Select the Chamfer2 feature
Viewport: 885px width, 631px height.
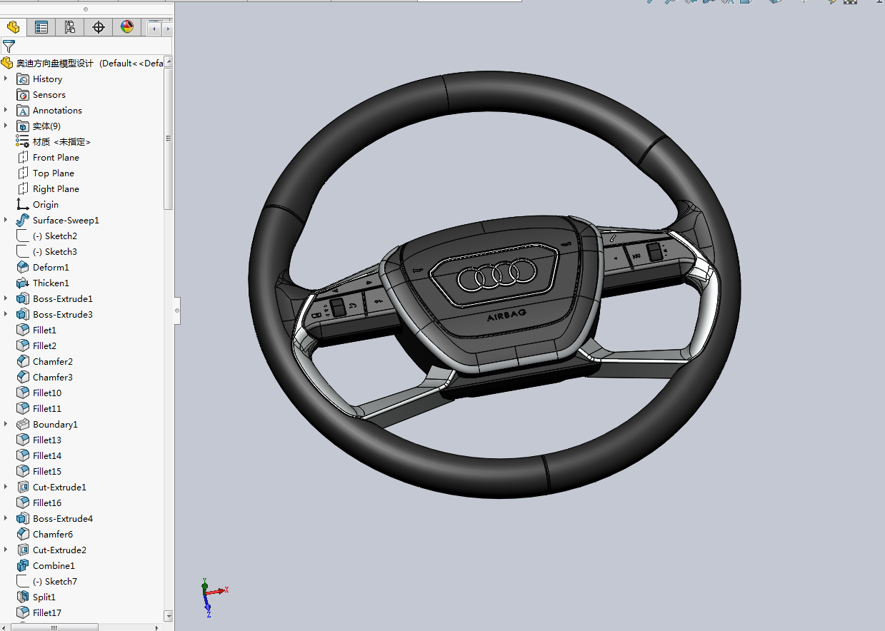coord(52,362)
